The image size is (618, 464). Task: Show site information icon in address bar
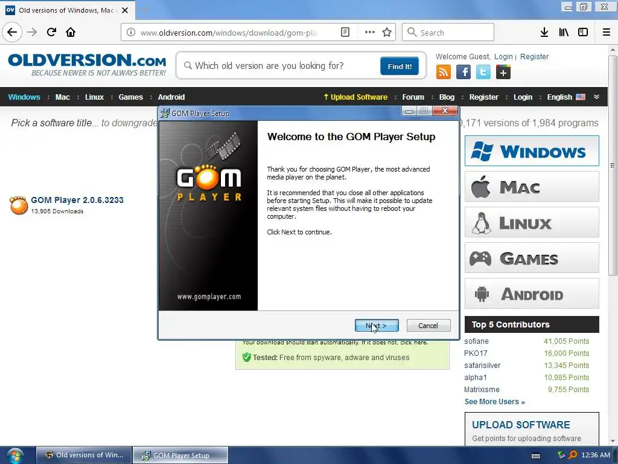coord(131,33)
